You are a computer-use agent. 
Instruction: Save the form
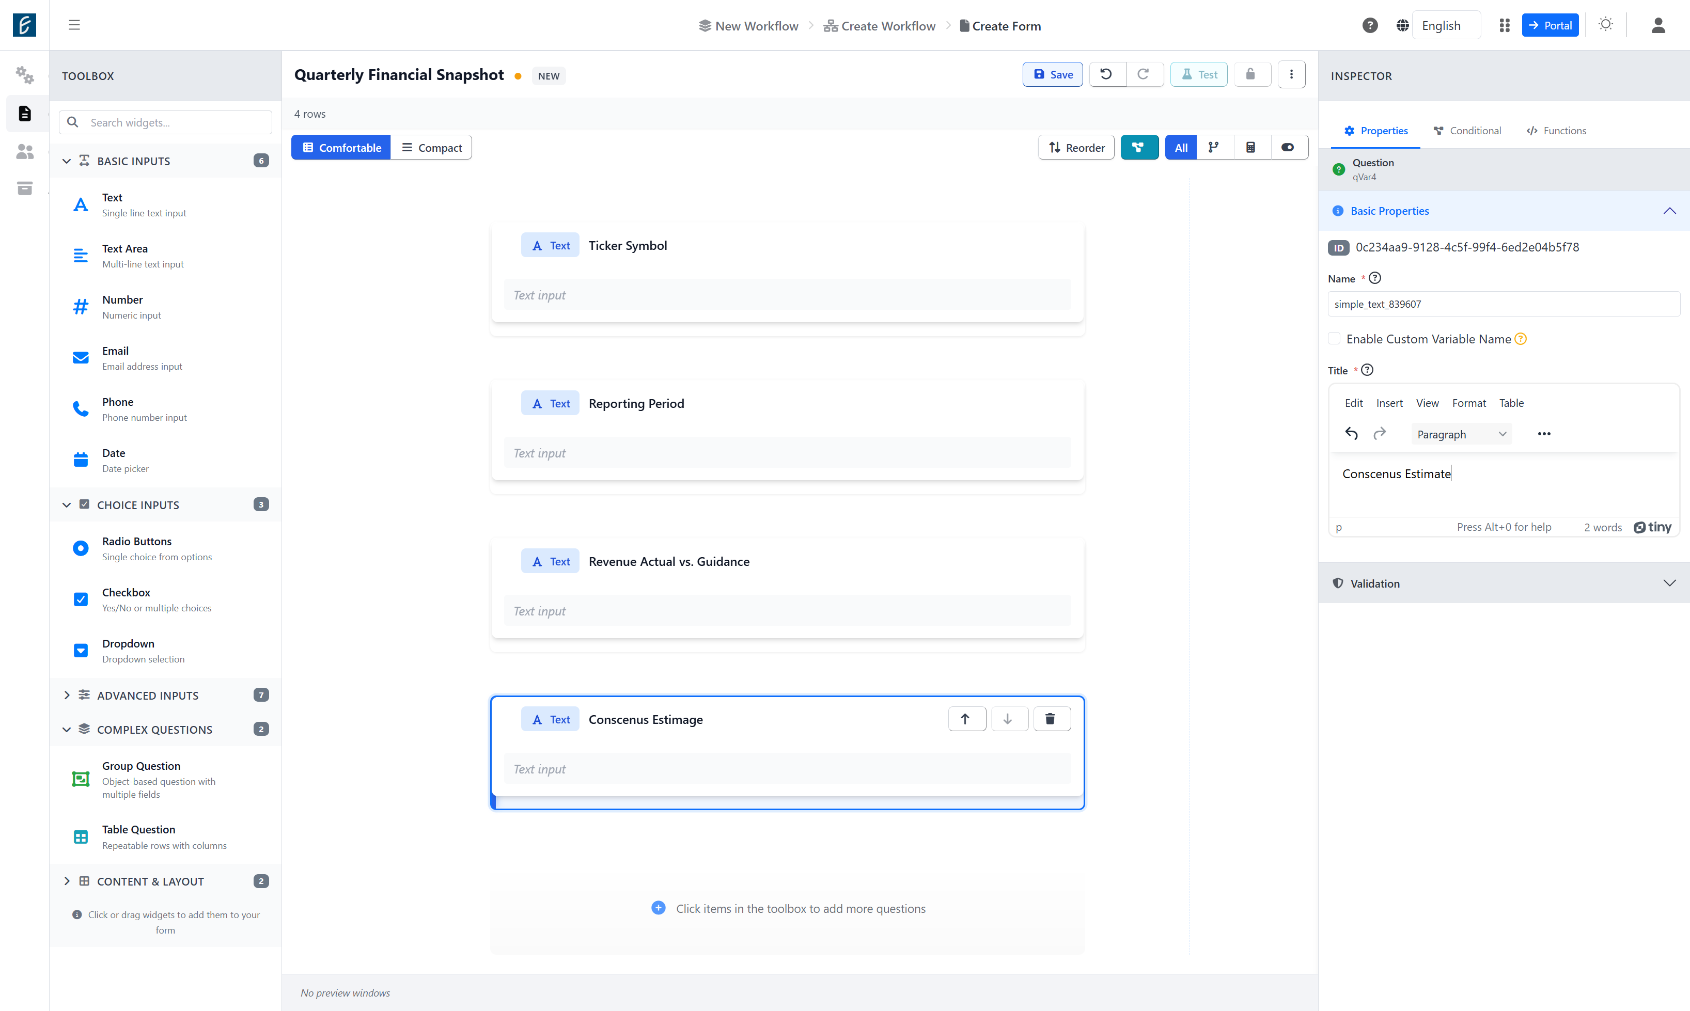[1053, 74]
